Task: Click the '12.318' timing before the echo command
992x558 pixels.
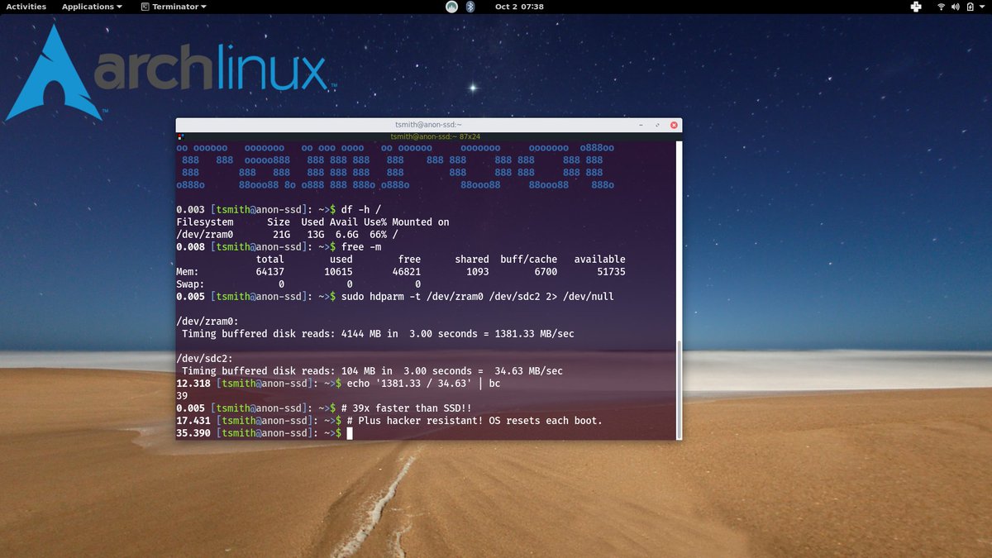Action: coord(193,384)
